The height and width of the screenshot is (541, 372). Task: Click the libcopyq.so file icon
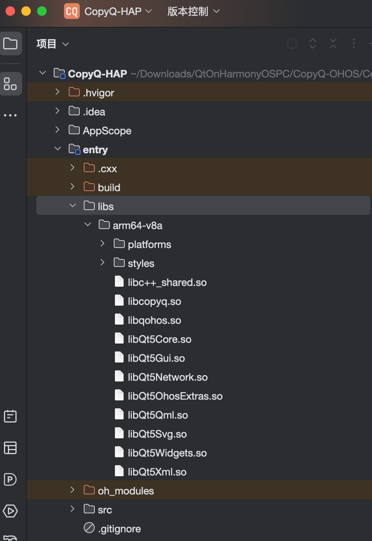pyautogui.click(x=119, y=301)
